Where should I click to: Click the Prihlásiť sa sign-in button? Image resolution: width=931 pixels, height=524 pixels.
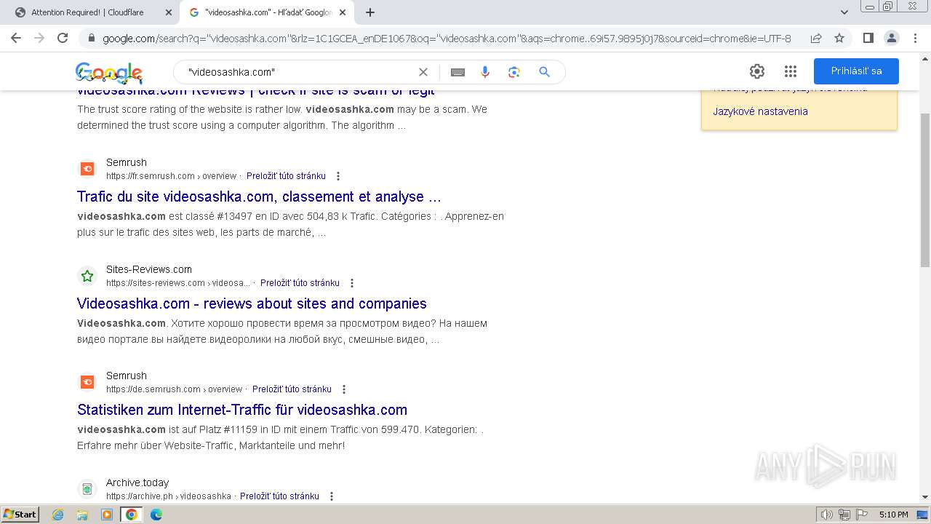point(856,71)
